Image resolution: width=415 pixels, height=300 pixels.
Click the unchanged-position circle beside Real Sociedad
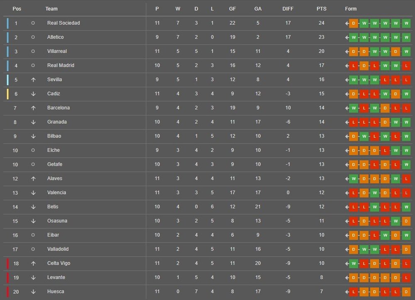tap(33, 23)
